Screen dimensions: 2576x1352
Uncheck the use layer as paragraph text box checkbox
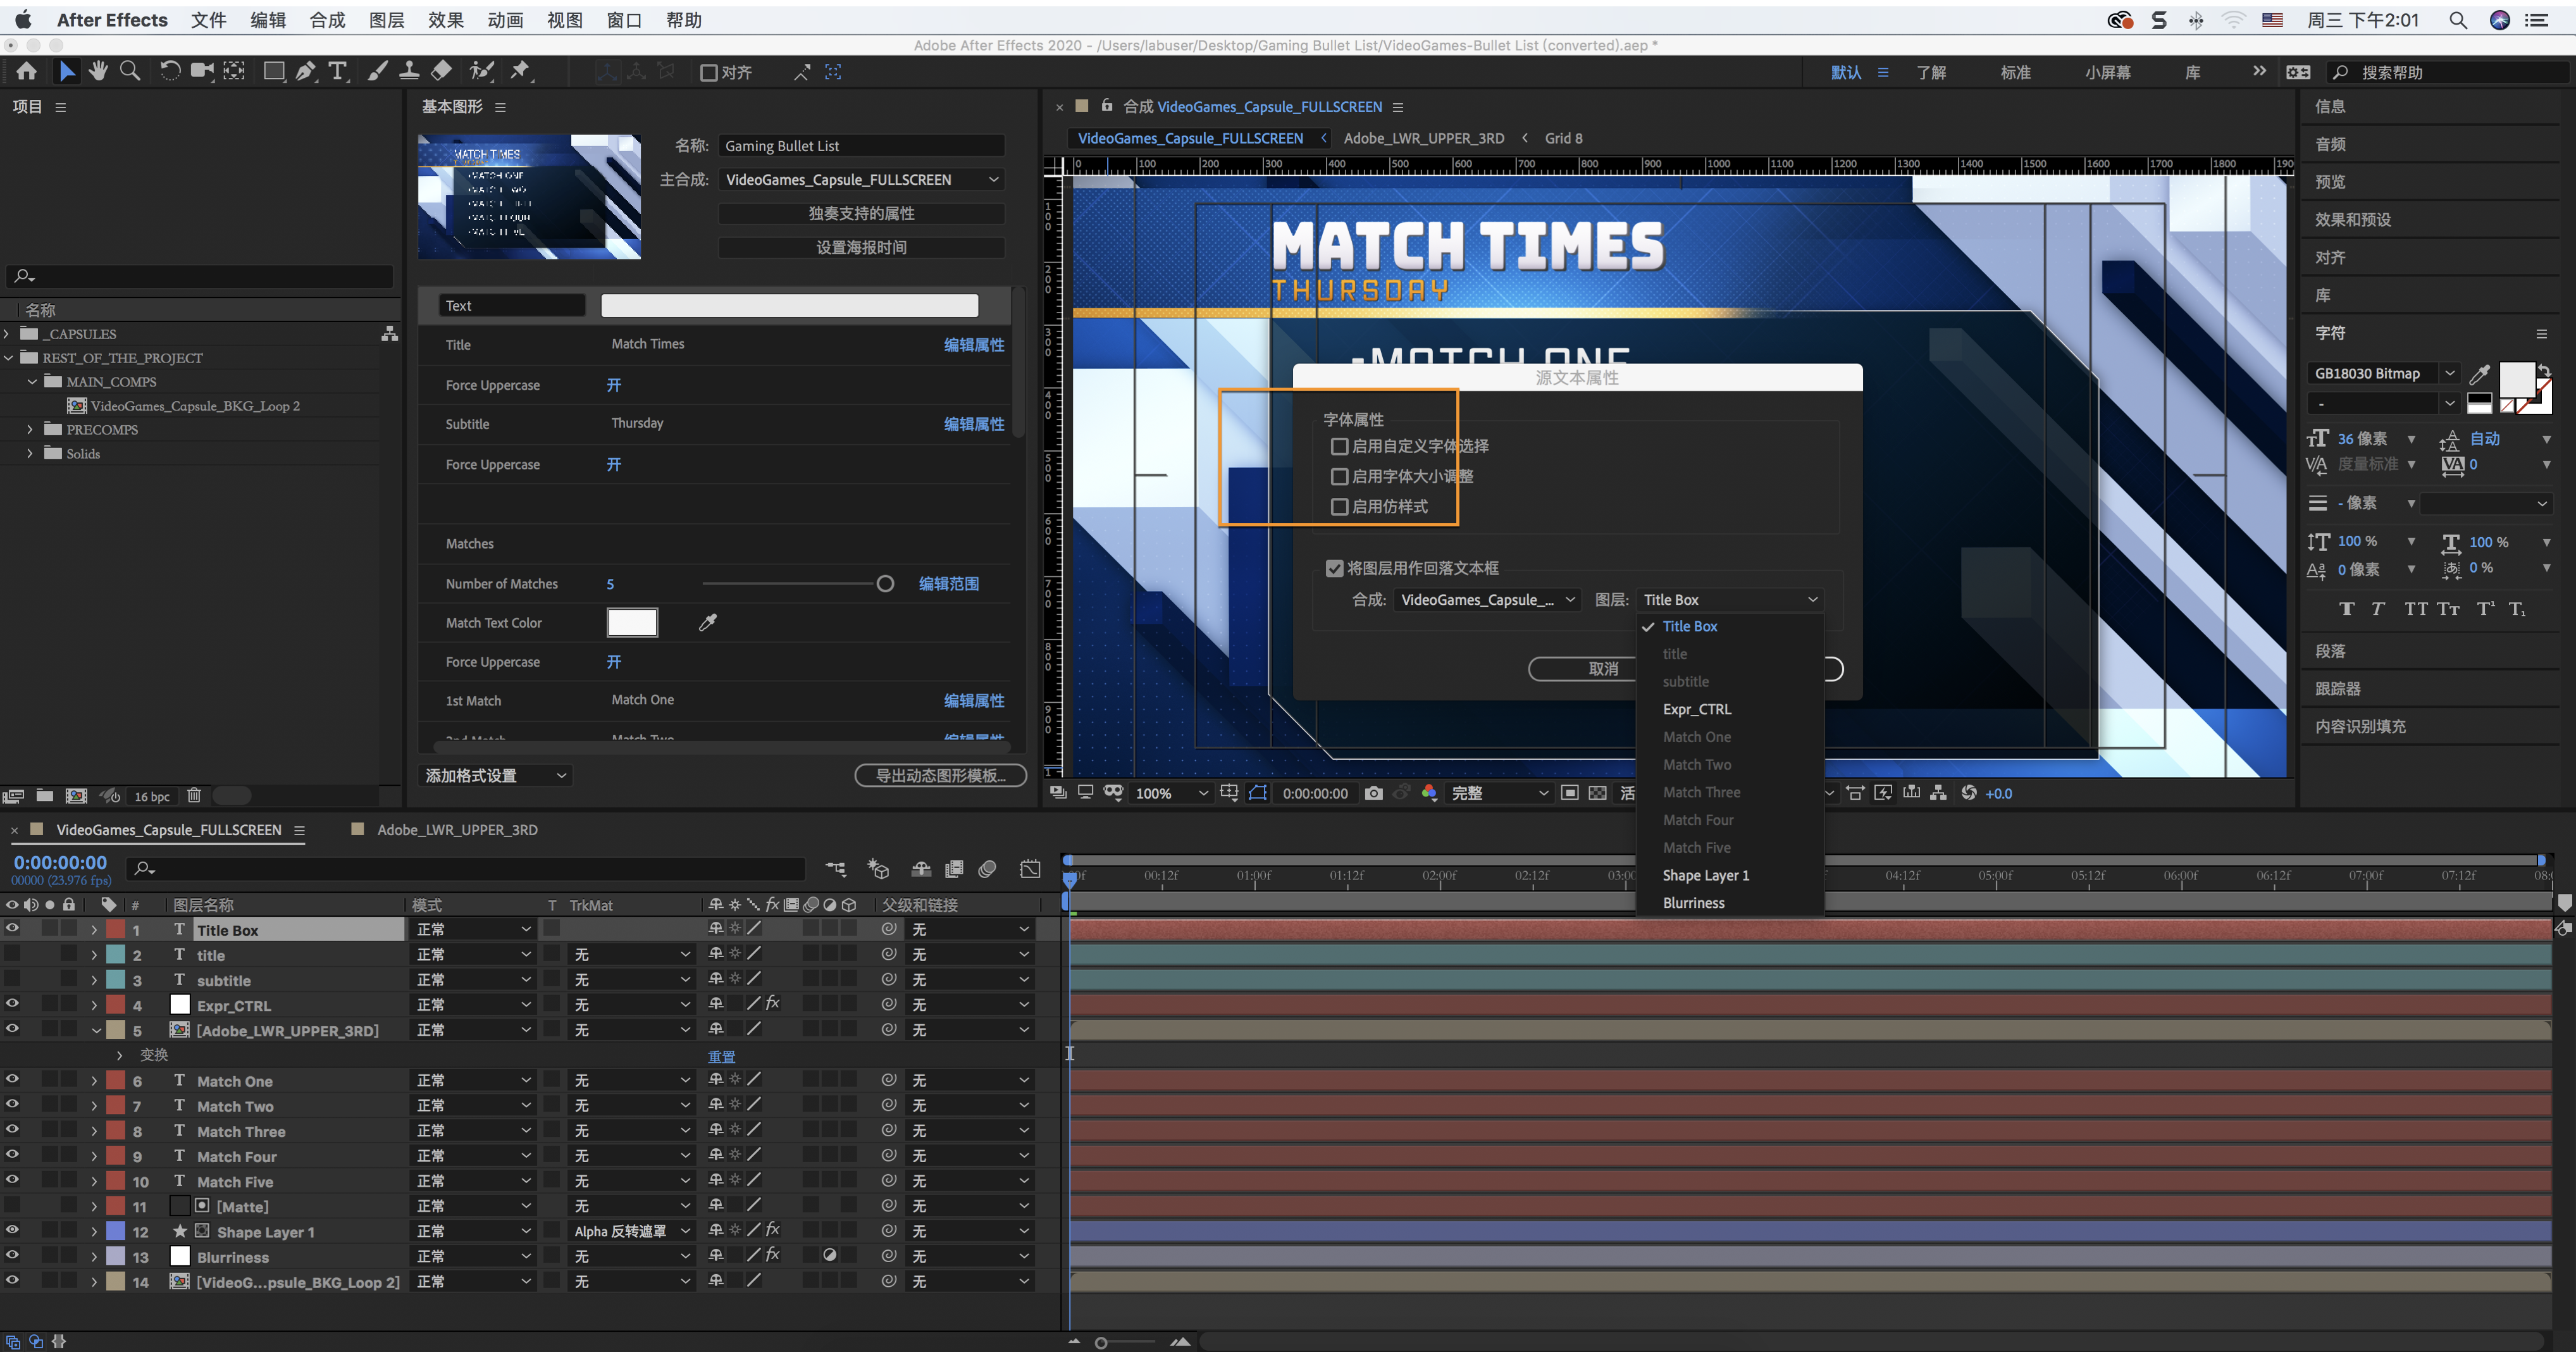point(1334,568)
